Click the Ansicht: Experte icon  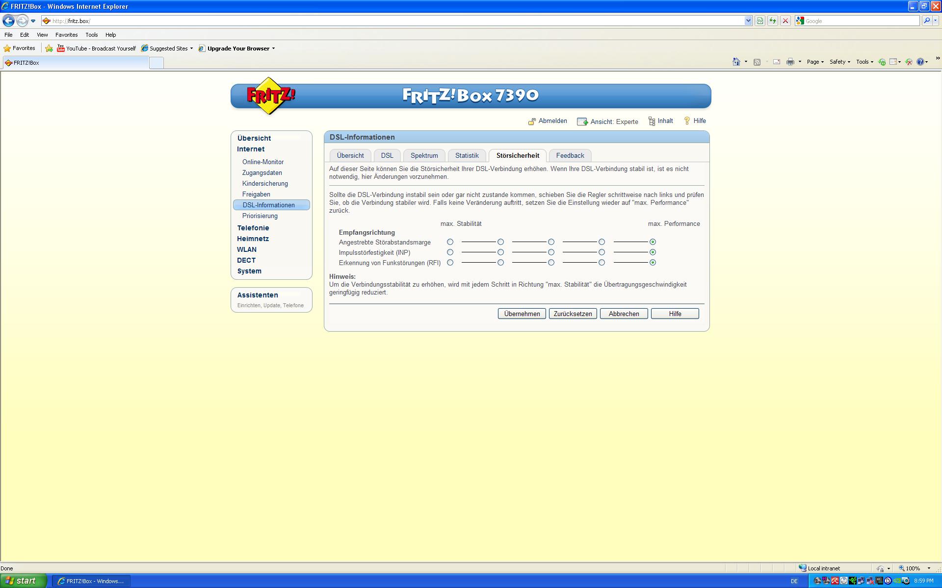(582, 122)
